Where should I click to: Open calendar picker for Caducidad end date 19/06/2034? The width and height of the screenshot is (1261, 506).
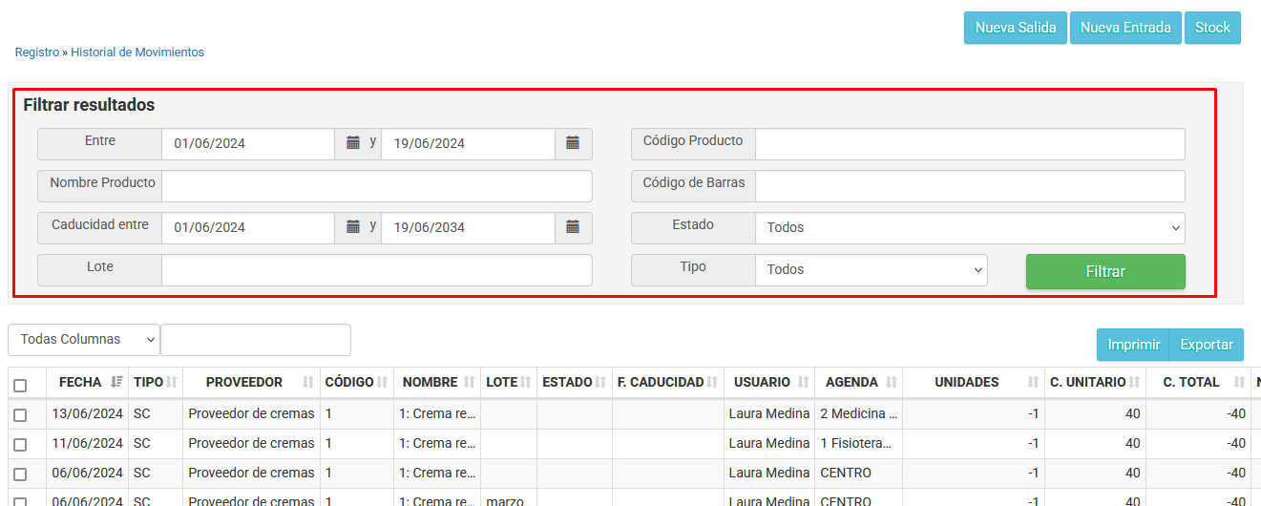click(573, 227)
